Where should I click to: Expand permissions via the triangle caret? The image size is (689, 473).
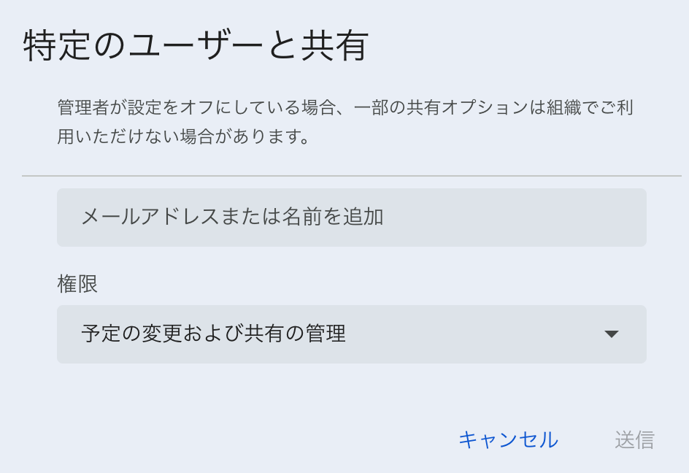coord(612,334)
